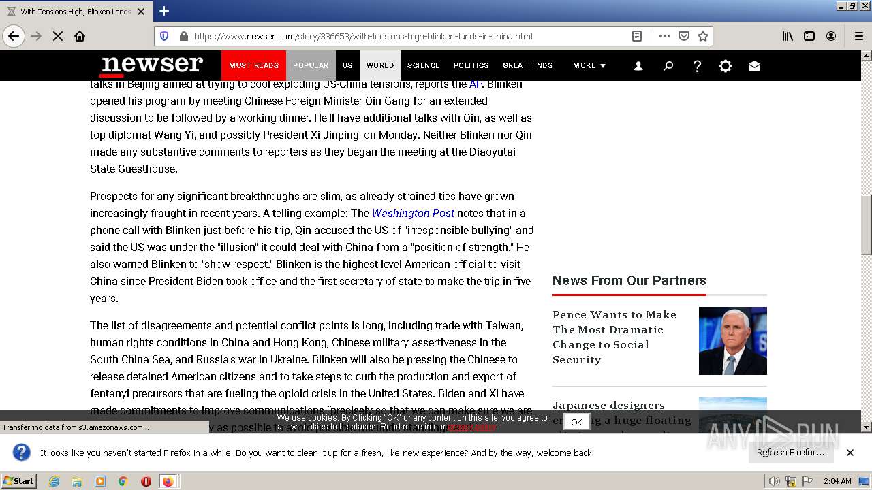872x490 pixels.
Task: Expand the MORE dropdown menu
Action: point(589,65)
